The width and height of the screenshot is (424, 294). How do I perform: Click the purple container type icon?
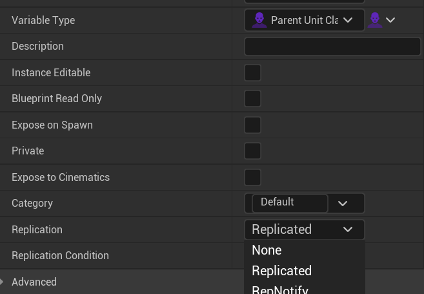[375, 20]
